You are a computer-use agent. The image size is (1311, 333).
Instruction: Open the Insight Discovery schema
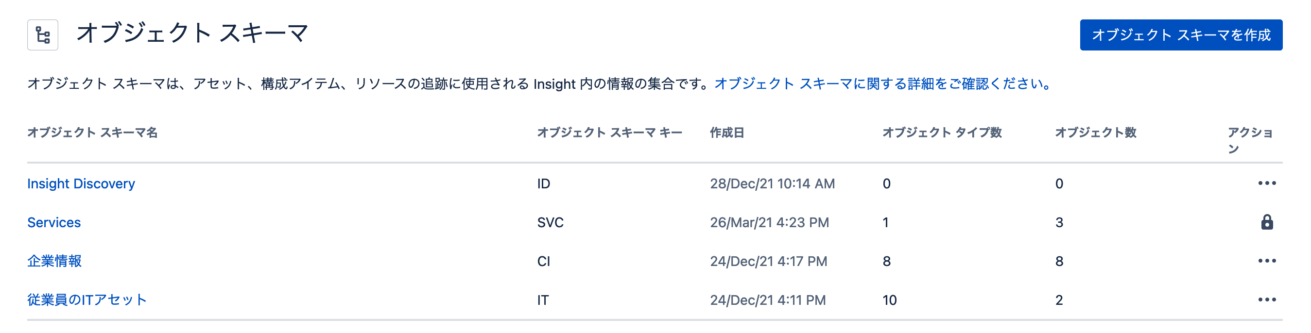pos(81,183)
